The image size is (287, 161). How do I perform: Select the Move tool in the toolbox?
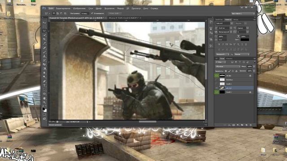click(x=44, y=23)
